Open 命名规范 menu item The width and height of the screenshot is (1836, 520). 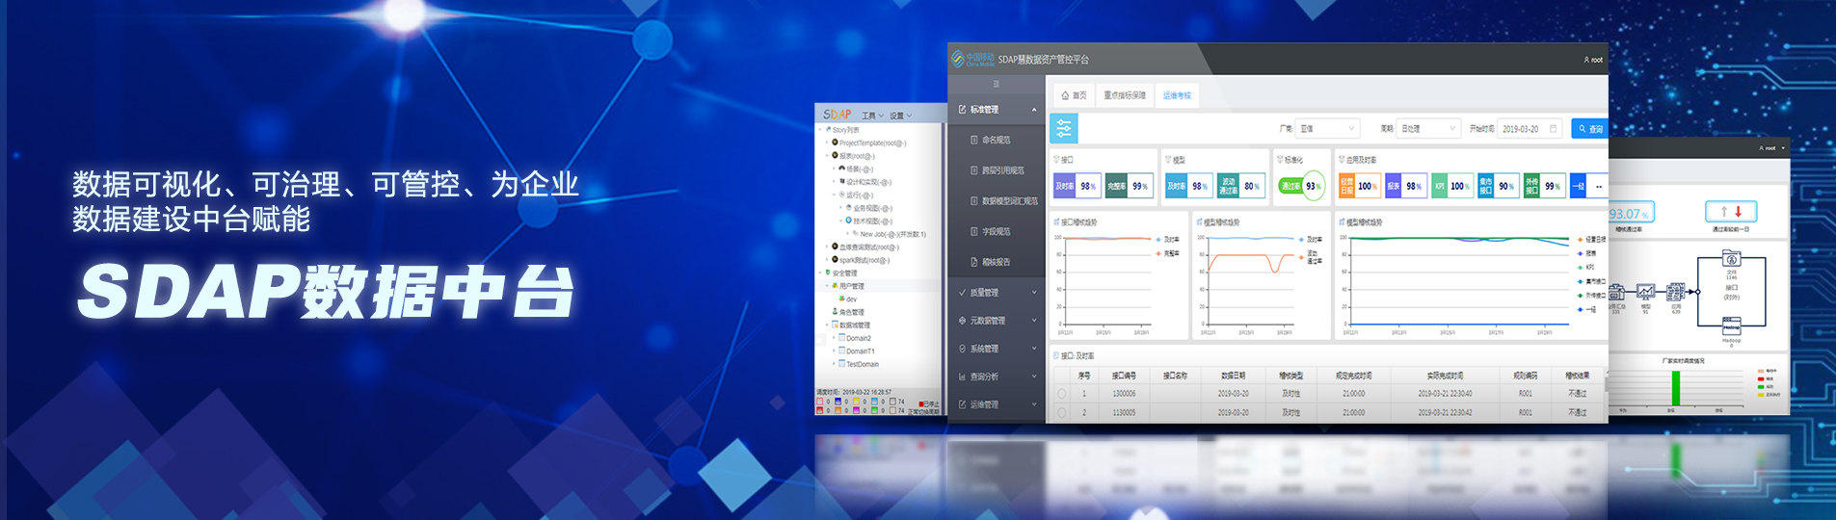click(x=997, y=140)
